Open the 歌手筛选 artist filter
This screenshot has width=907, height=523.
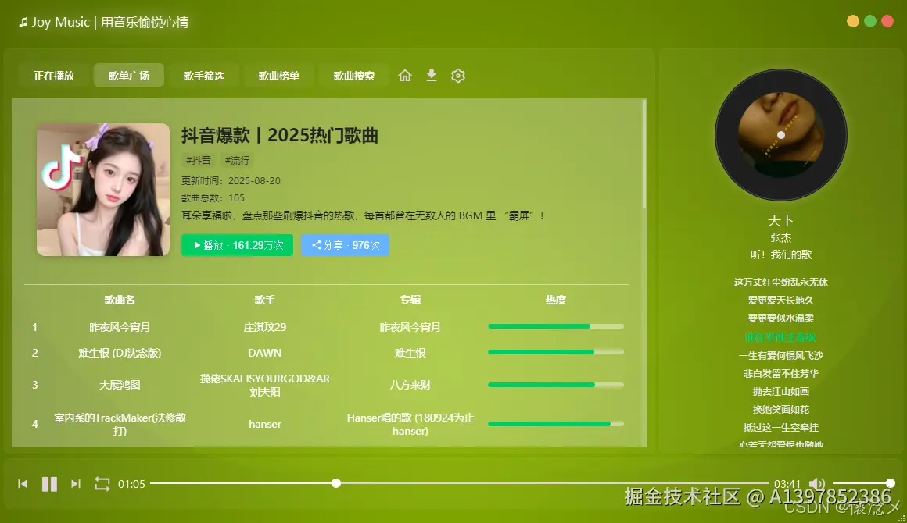tap(203, 75)
